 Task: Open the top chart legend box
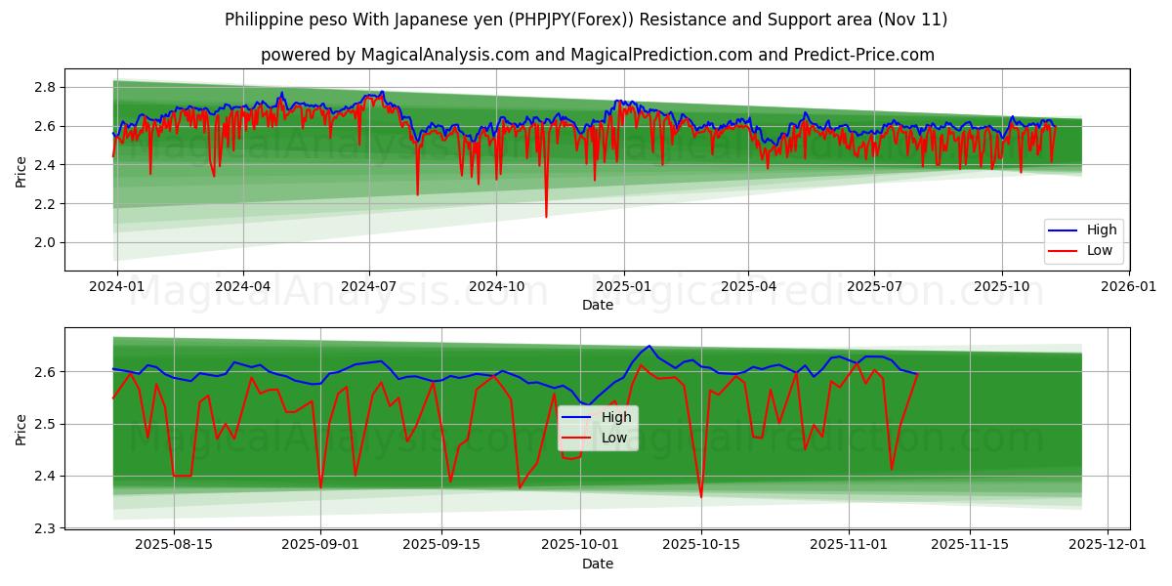coord(1084,238)
